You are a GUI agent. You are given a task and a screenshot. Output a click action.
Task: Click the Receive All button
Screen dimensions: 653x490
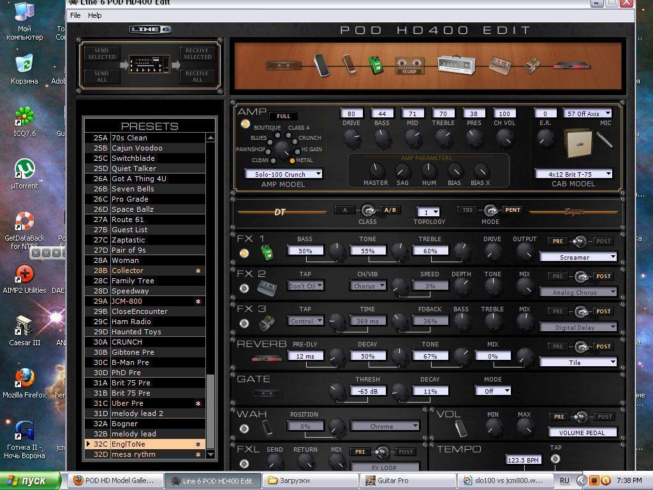197,77
